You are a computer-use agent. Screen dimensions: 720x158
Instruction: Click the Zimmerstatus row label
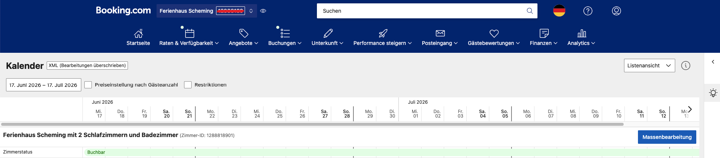[x=18, y=152]
